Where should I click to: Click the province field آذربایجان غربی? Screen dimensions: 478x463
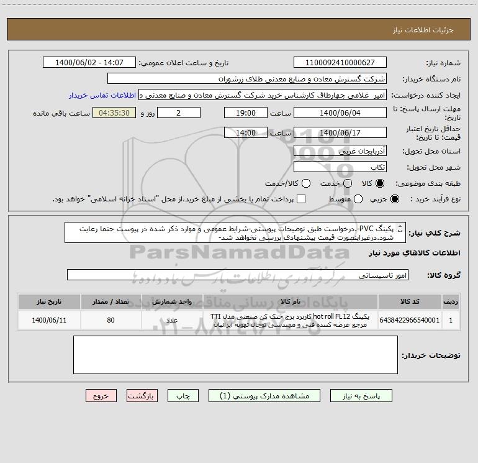(x=340, y=150)
